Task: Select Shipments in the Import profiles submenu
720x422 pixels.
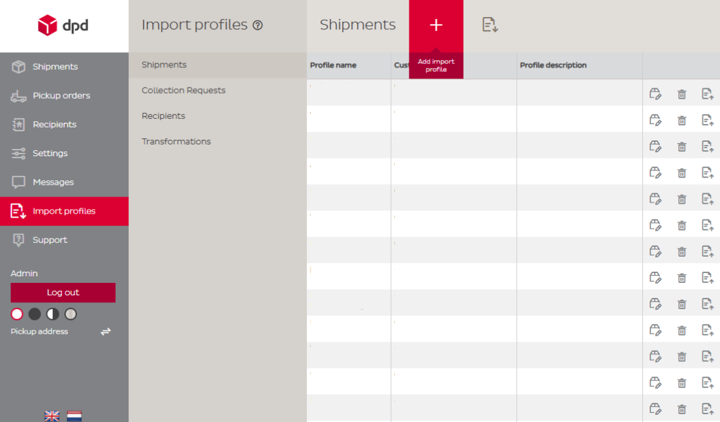Action: [x=217, y=65]
